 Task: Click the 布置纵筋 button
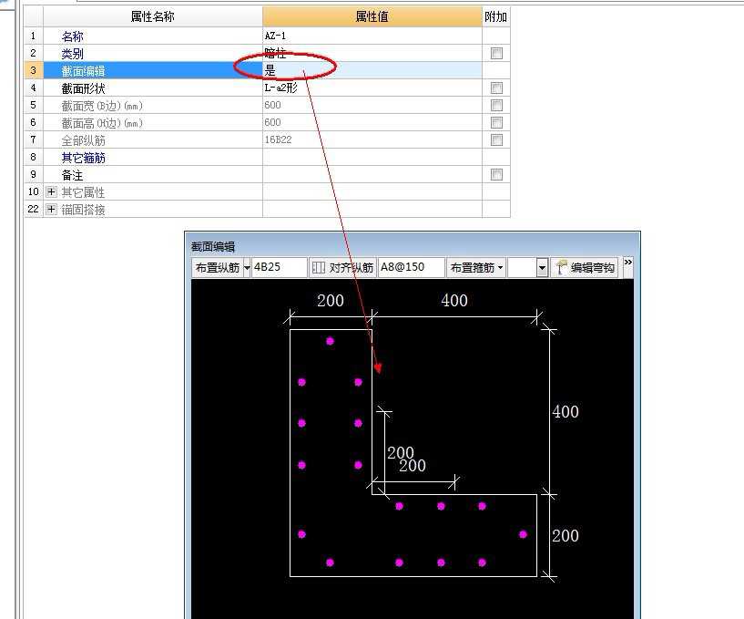tap(218, 268)
